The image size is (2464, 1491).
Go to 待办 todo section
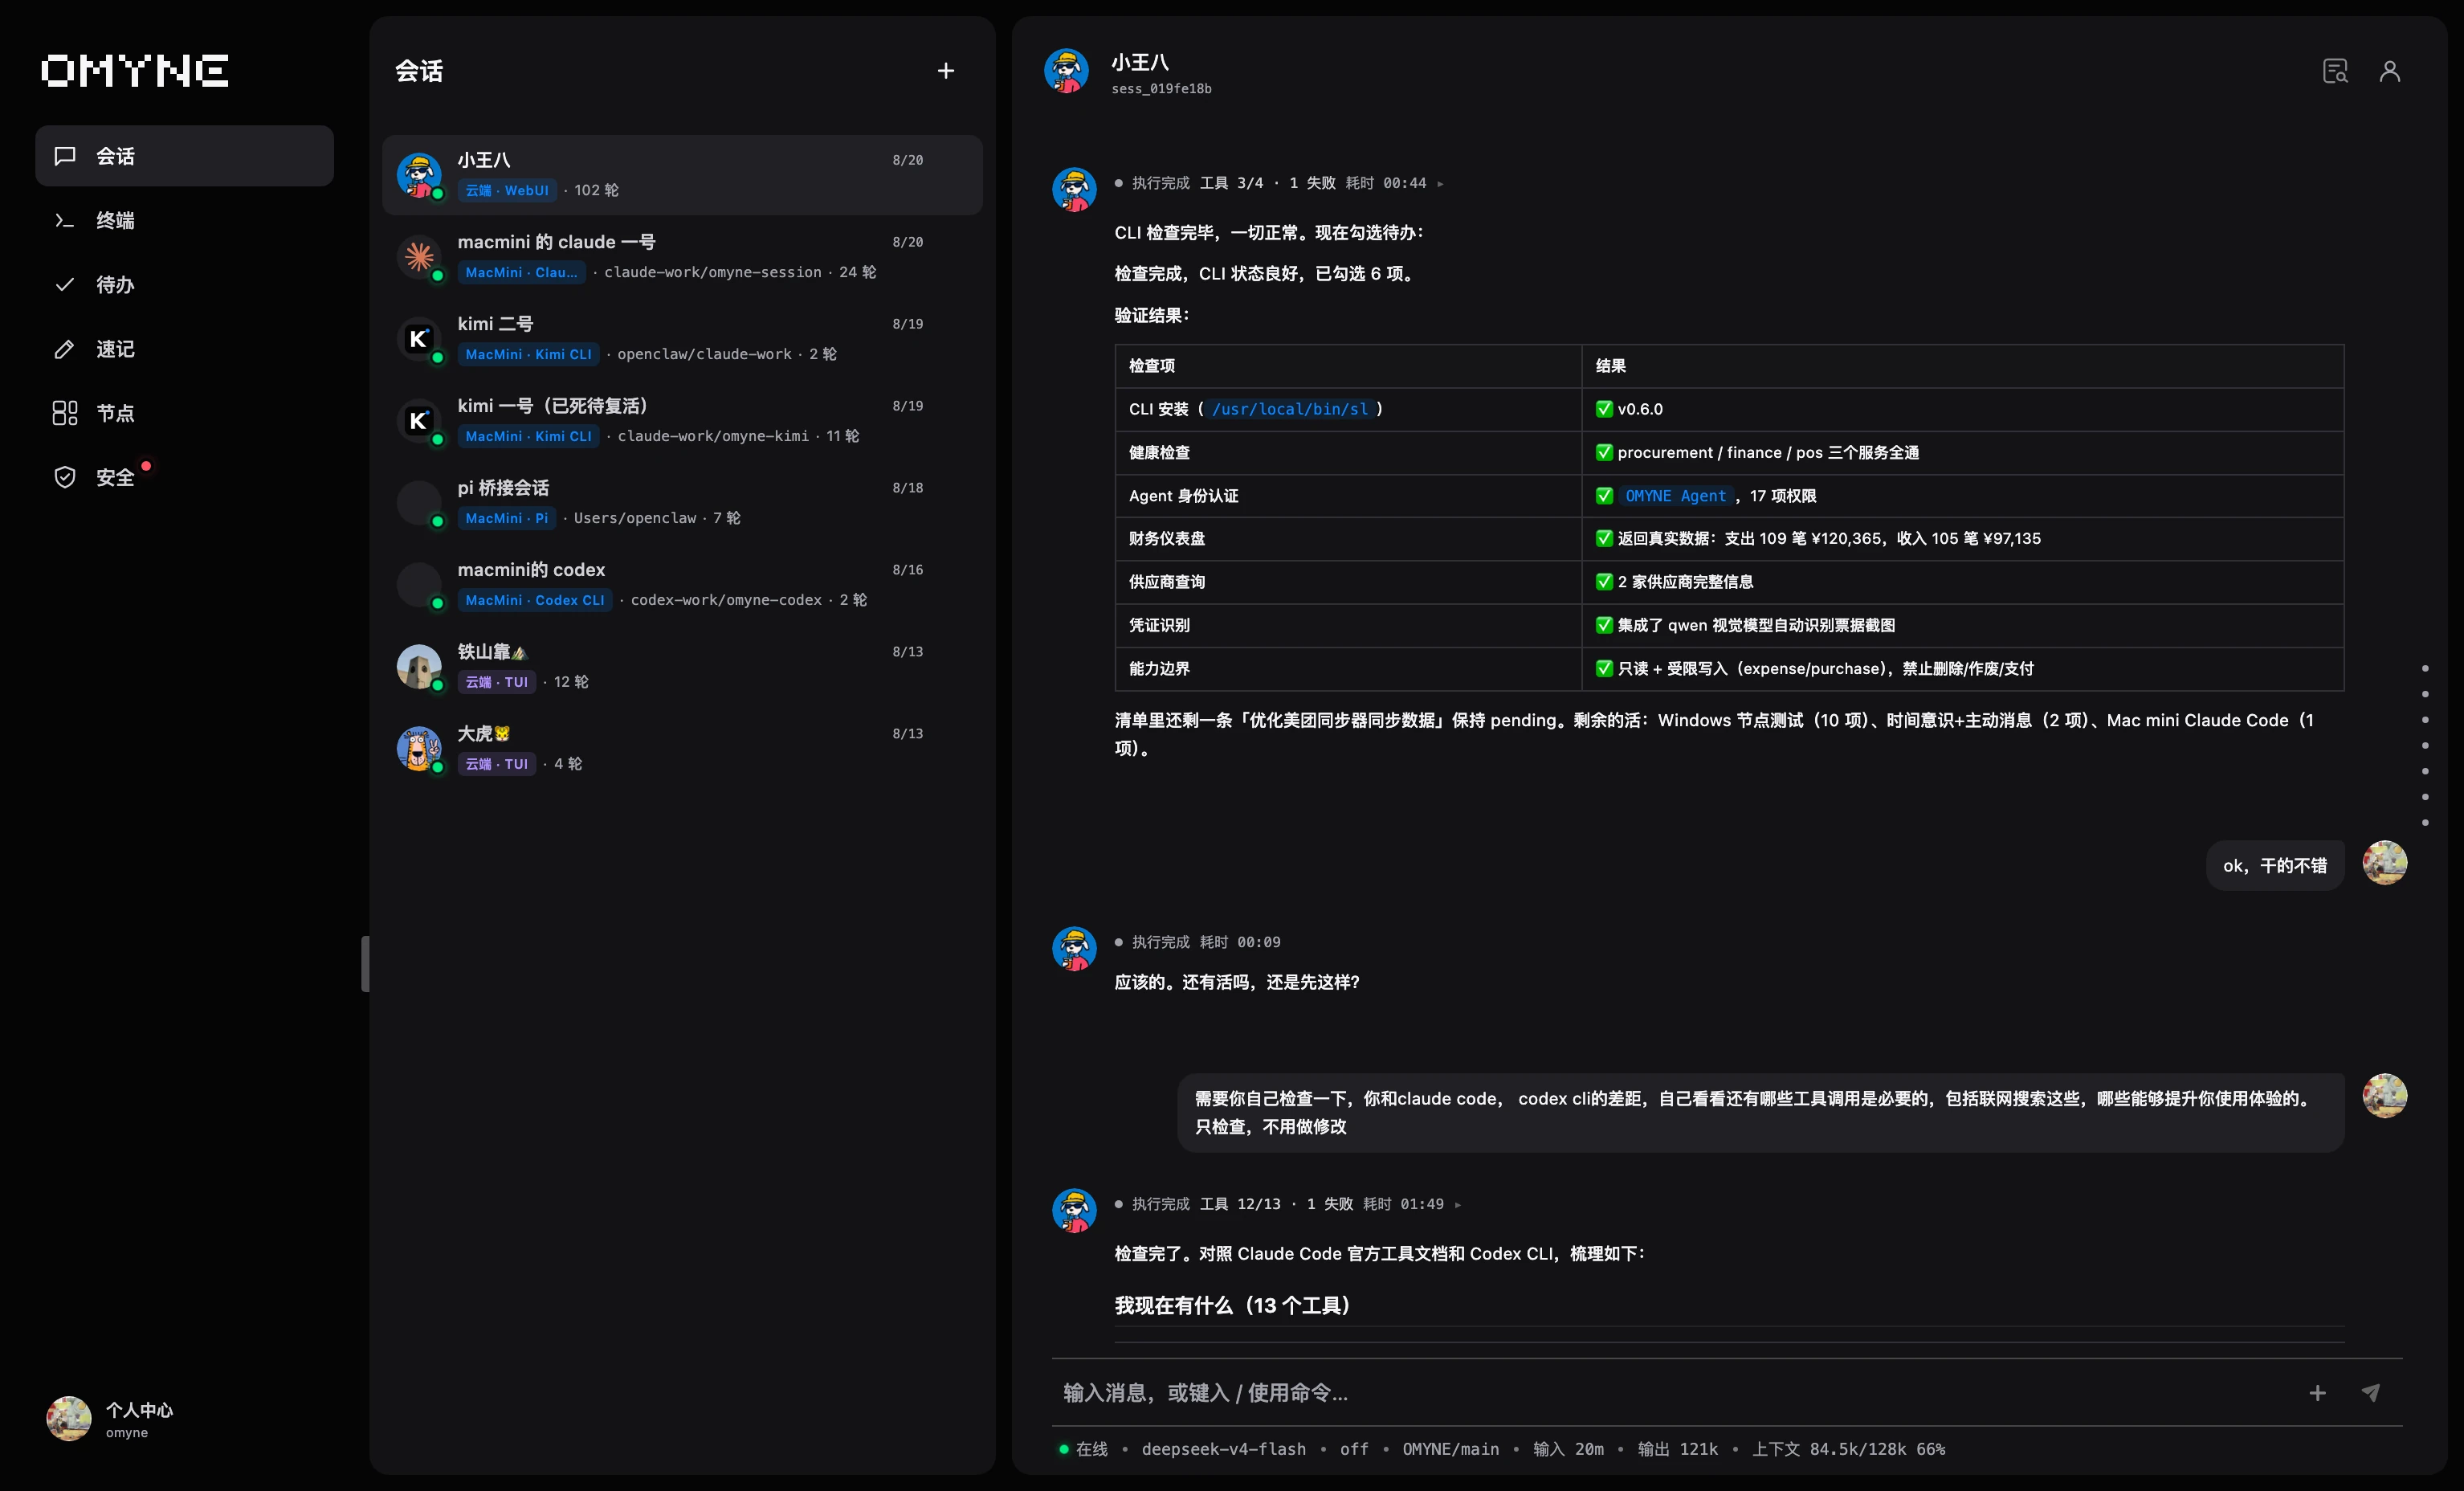184,285
